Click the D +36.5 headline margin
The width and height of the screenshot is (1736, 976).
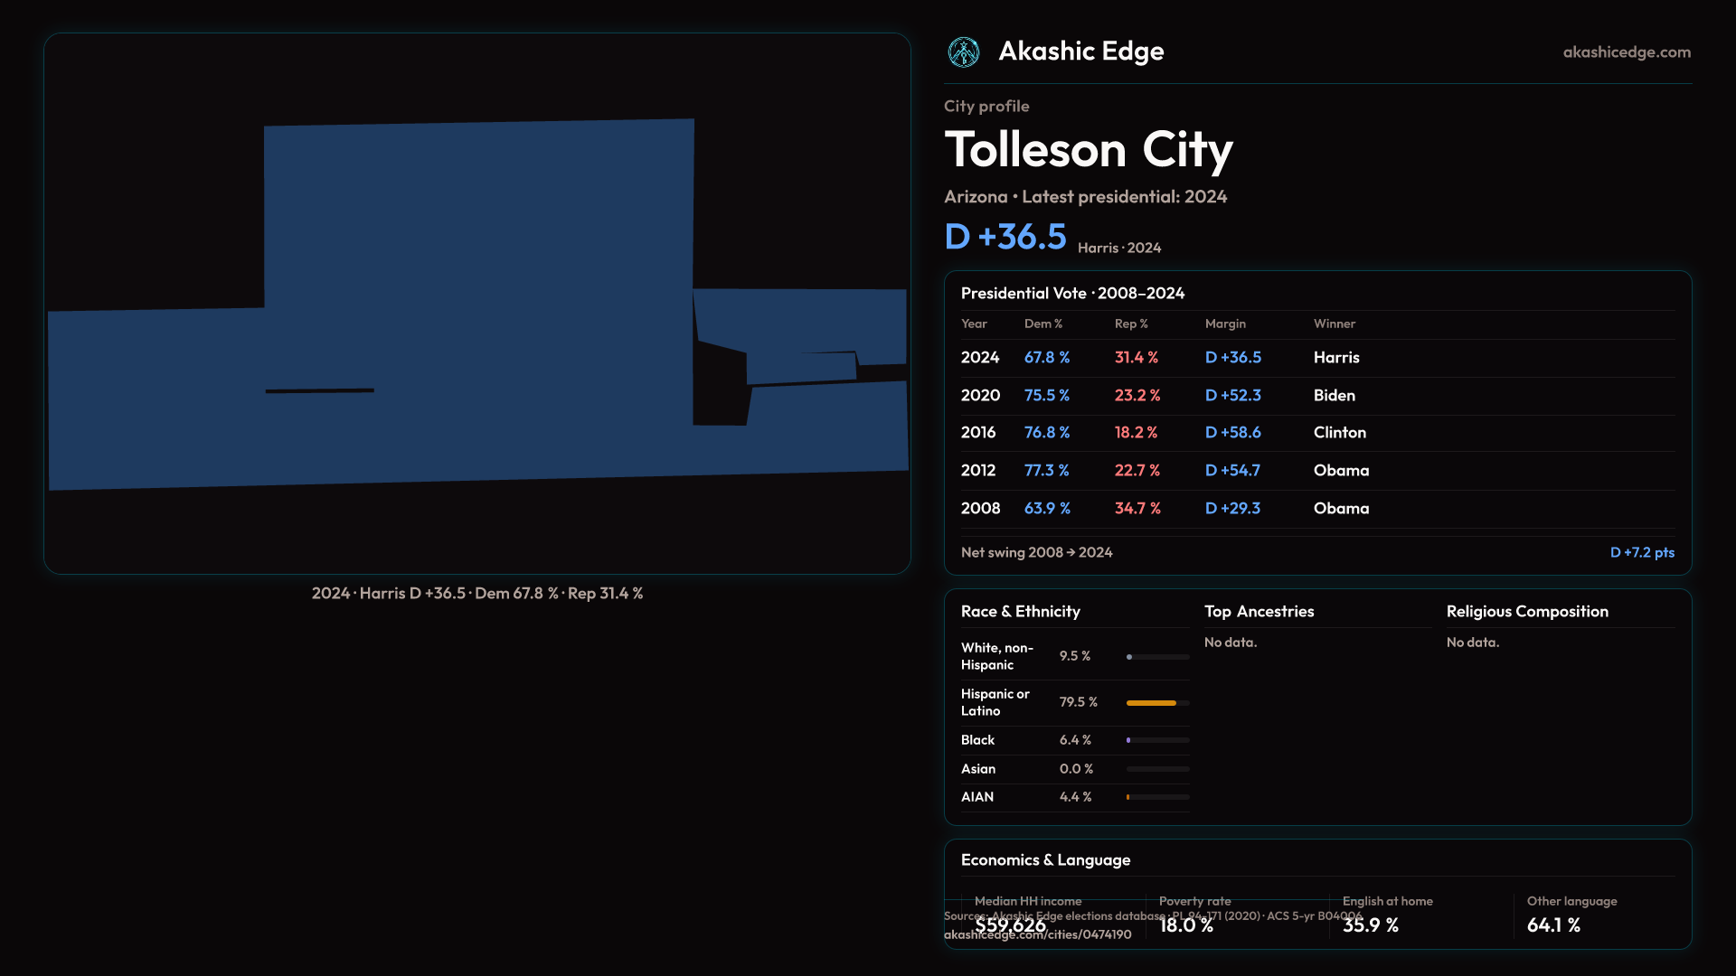(1005, 237)
